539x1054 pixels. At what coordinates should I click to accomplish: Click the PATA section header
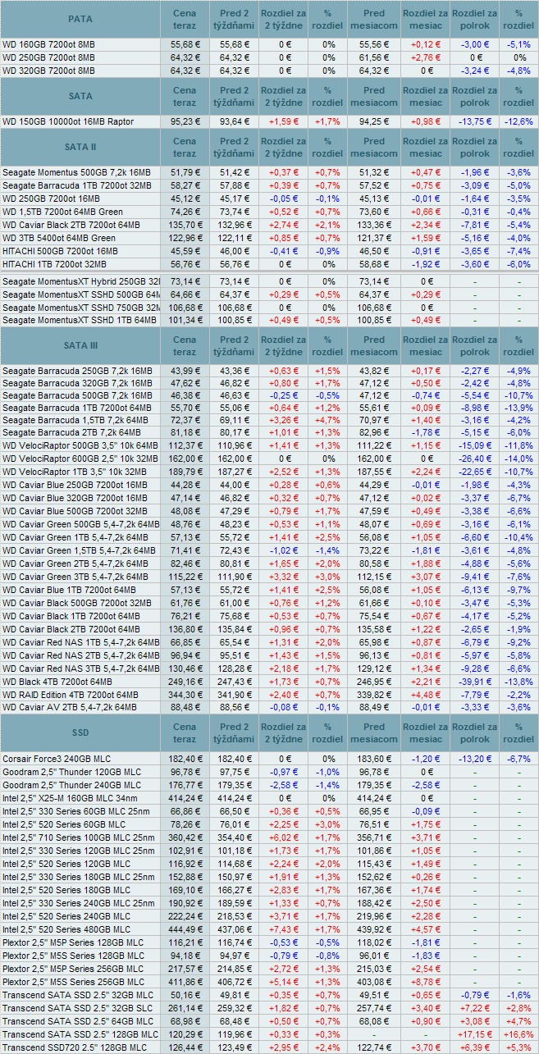[x=80, y=18]
